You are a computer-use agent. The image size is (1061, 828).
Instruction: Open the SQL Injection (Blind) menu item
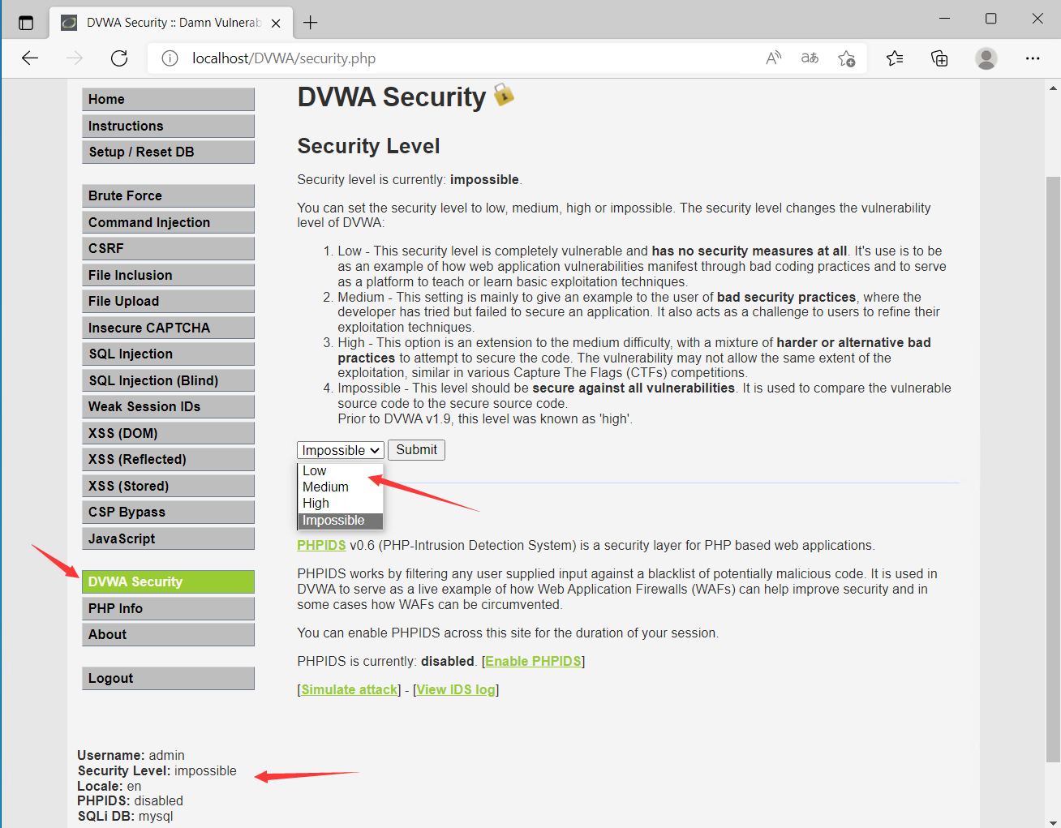168,380
